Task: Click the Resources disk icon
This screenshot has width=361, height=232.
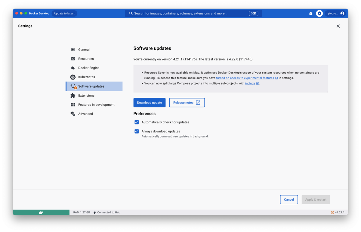Action: tap(73, 59)
